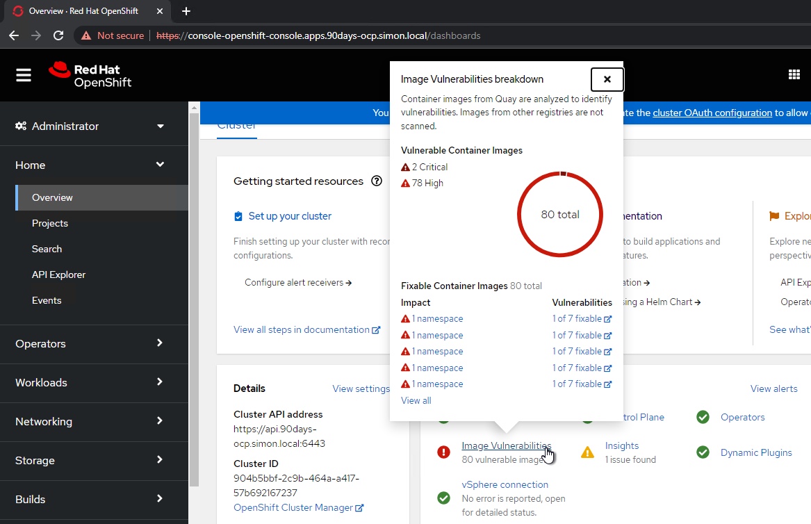Click green check icon beside Operators status

[x=703, y=417]
